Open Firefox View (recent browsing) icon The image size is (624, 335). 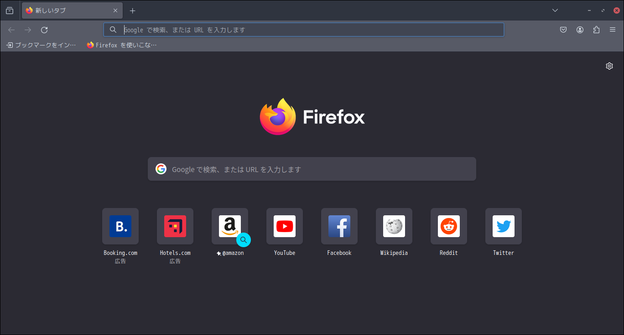[10, 10]
